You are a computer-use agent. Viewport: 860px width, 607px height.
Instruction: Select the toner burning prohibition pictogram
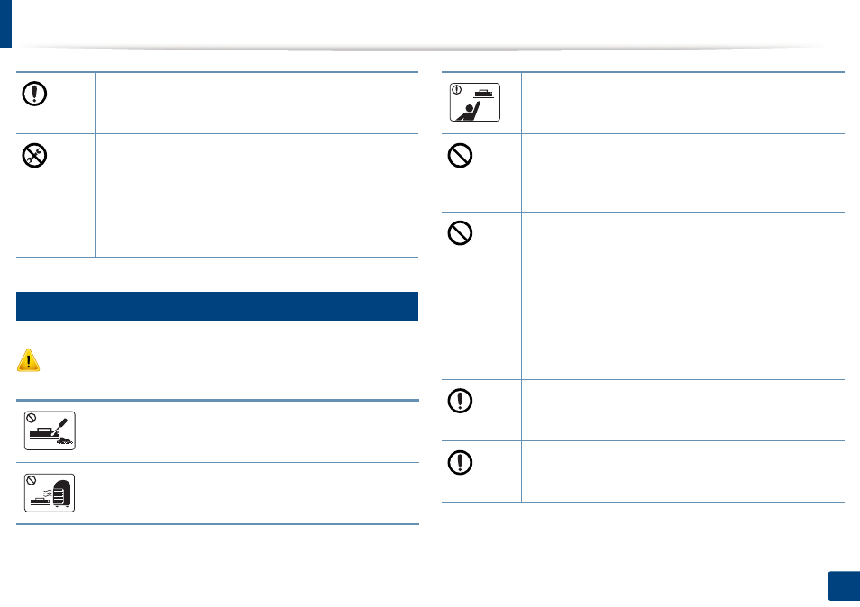(x=50, y=430)
